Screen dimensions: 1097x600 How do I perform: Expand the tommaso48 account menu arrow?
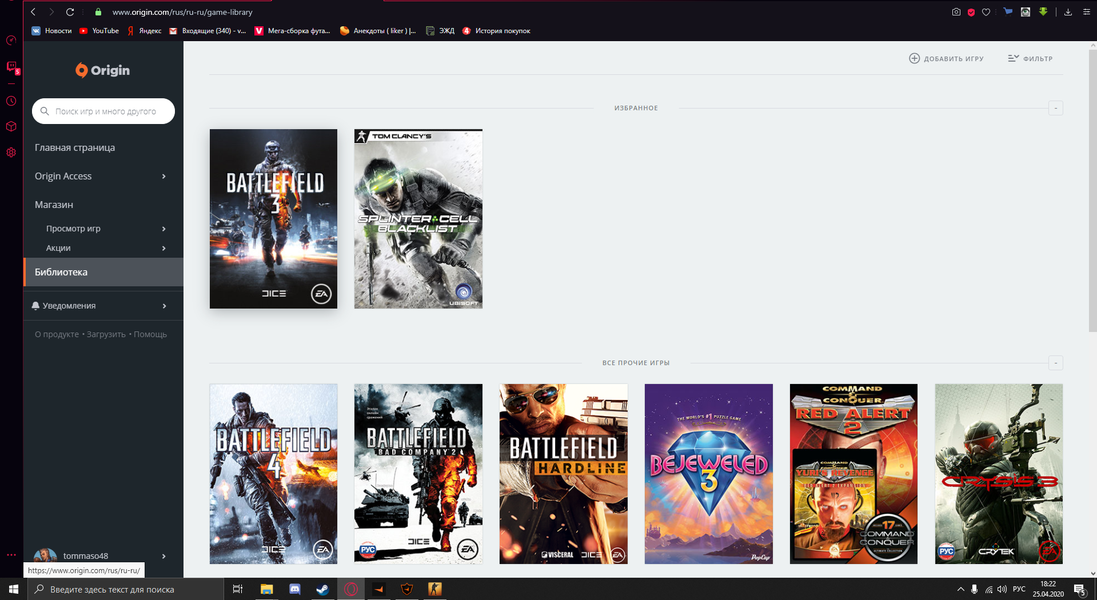[164, 556]
